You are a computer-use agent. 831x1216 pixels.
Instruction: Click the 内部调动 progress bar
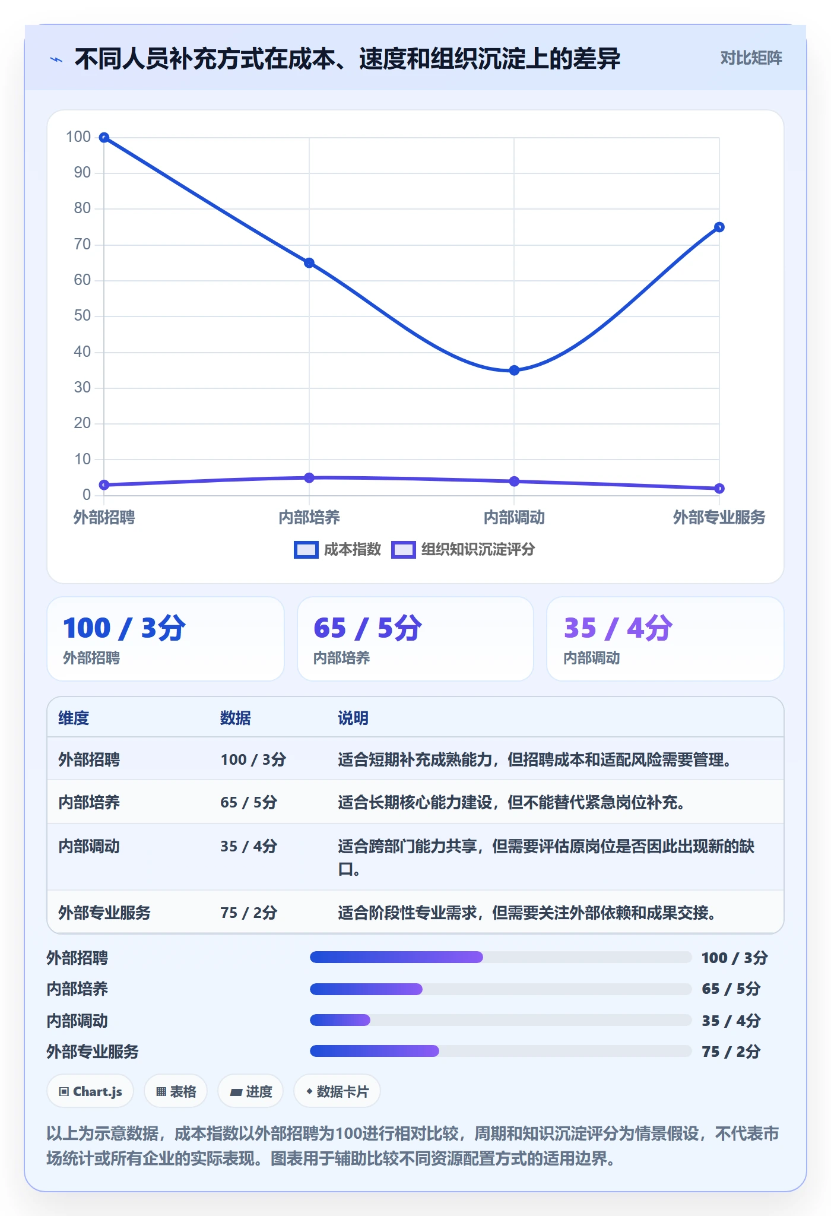click(x=501, y=1020)
